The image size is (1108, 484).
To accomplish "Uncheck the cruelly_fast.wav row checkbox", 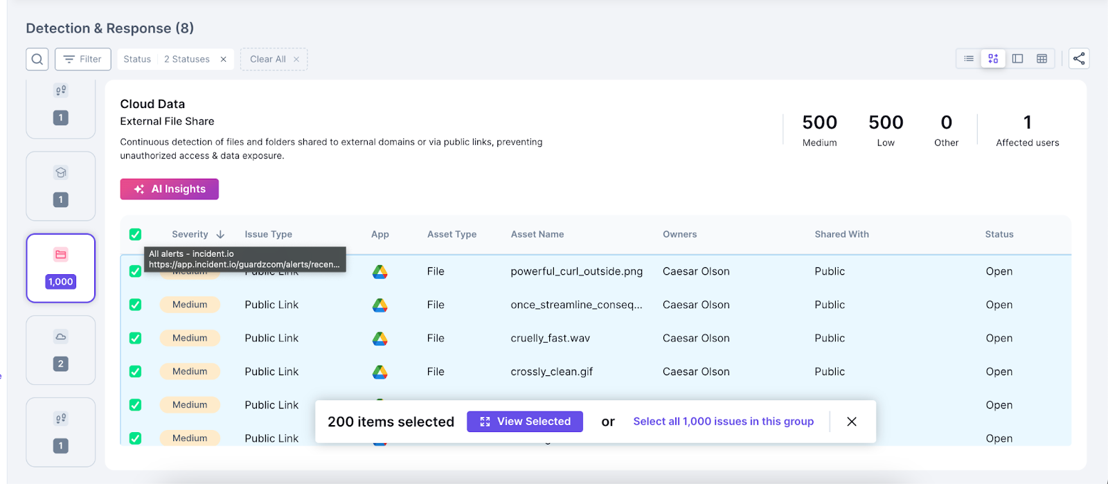I will click(x=135, y=338).
